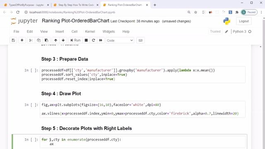Image resolution: width=265 pixels, height=149 pixels.
Task: Click the Python logo icon
Action: [x=226, y=21]
